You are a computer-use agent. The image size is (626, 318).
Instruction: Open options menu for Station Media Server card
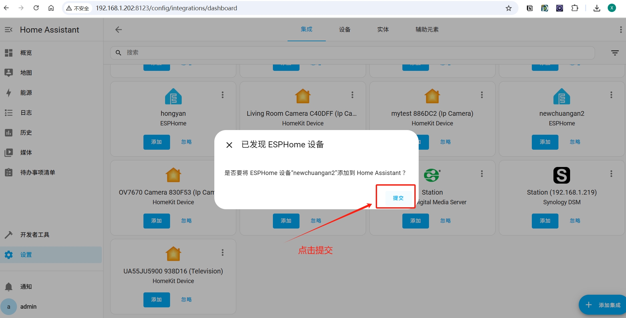(x=482, y=174)
